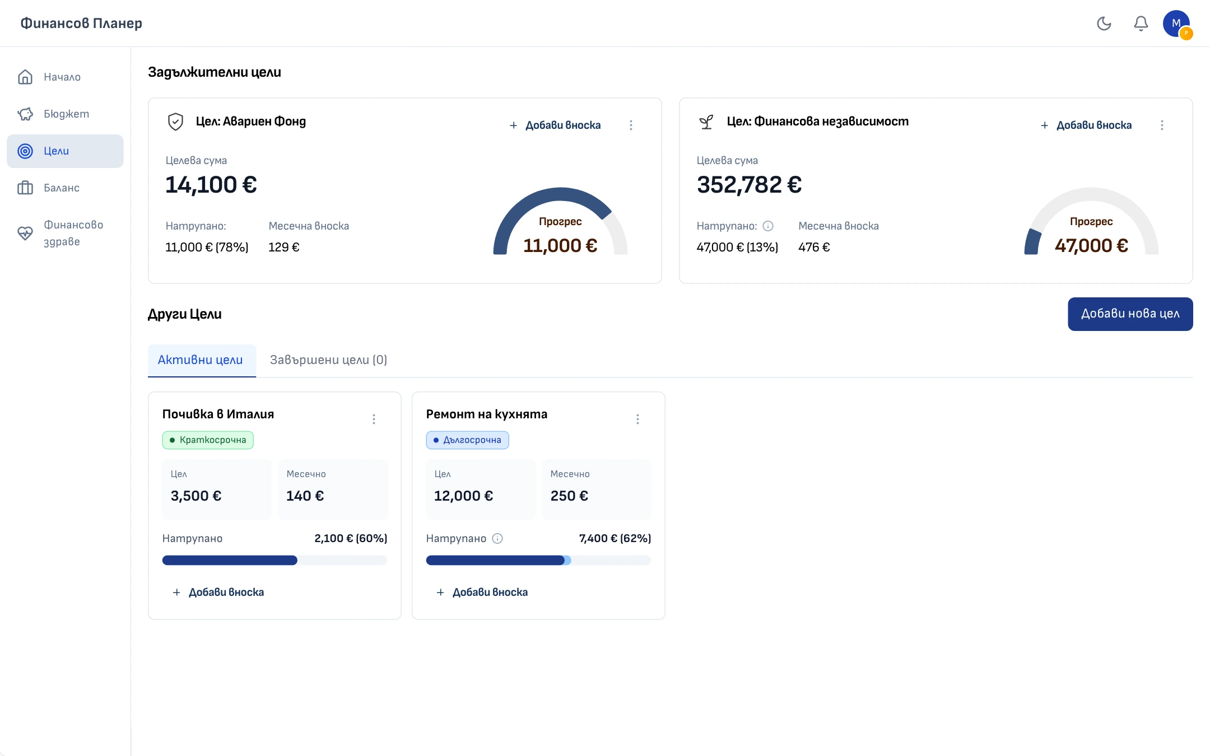This screenshot has width=1210, height=756.
Task: Open Финансово здраве section
Action: 65,233
